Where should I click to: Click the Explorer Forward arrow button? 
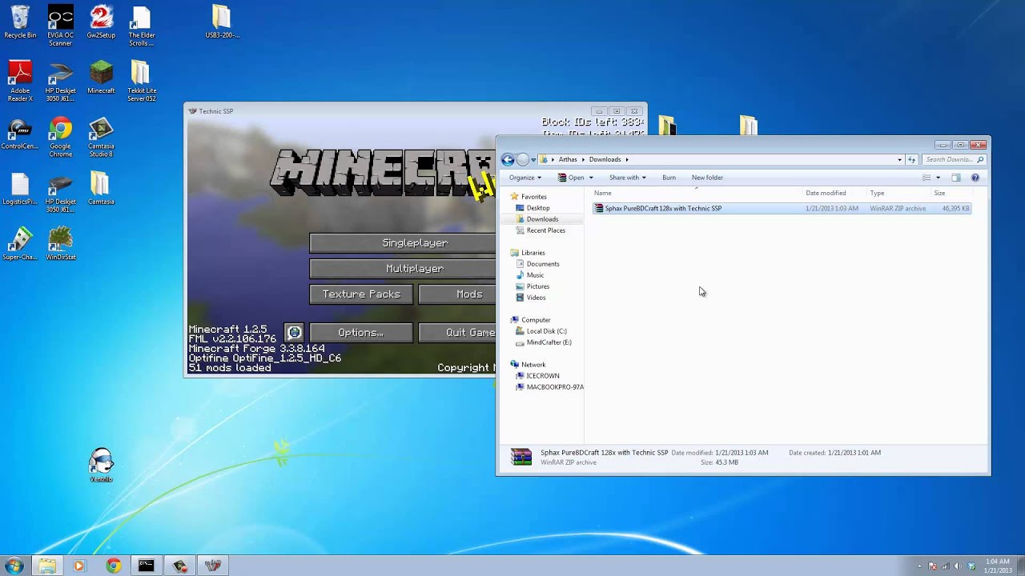pos(523,159)
